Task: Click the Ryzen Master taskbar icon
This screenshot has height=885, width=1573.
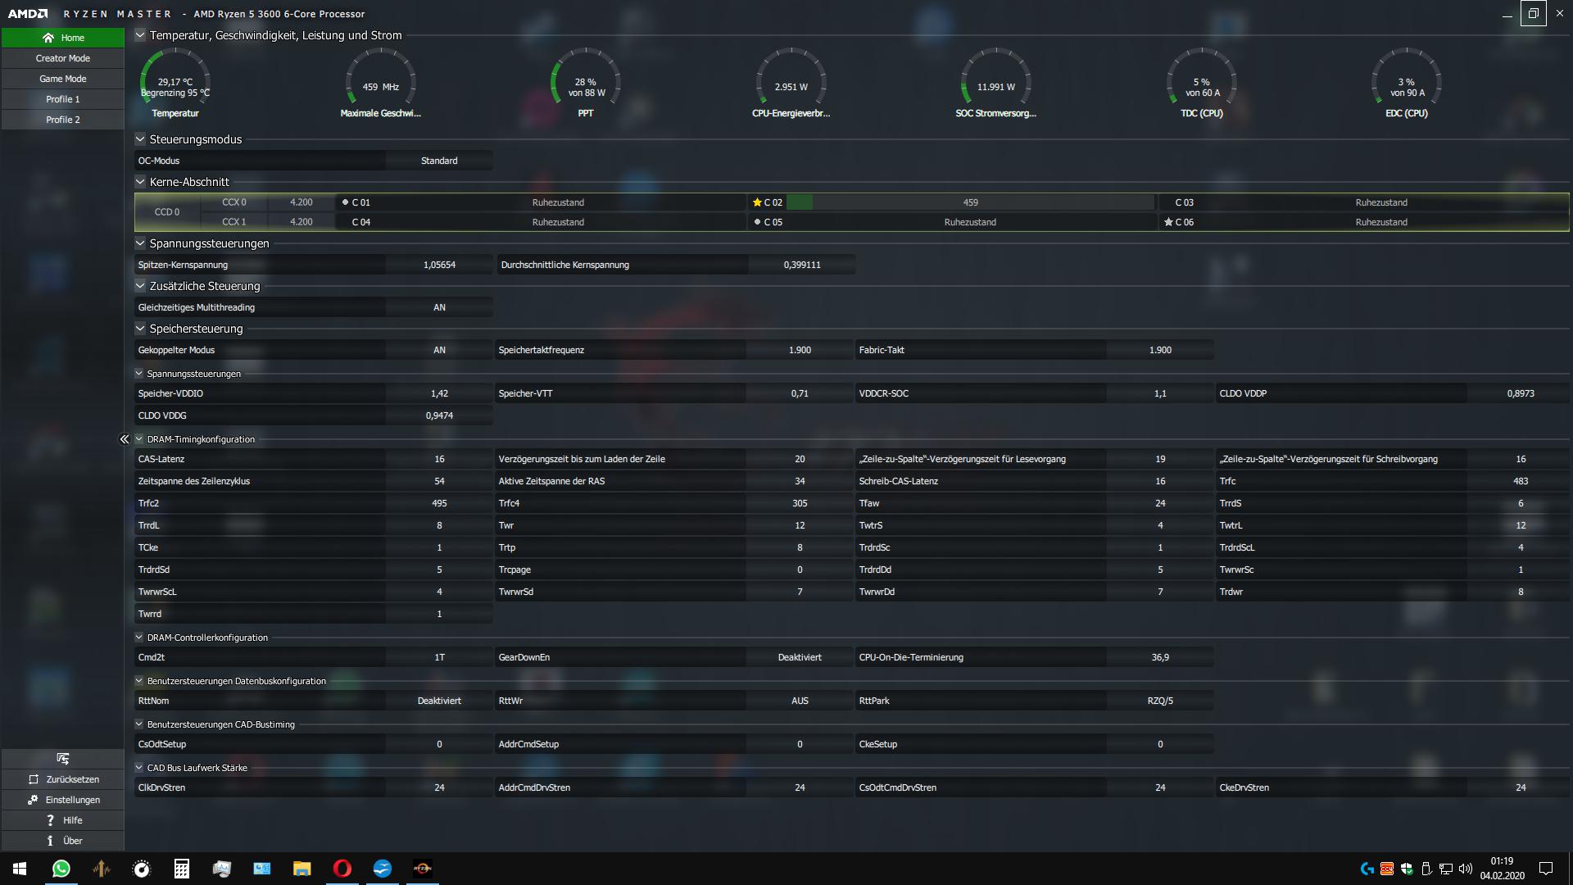Action: 422,869
